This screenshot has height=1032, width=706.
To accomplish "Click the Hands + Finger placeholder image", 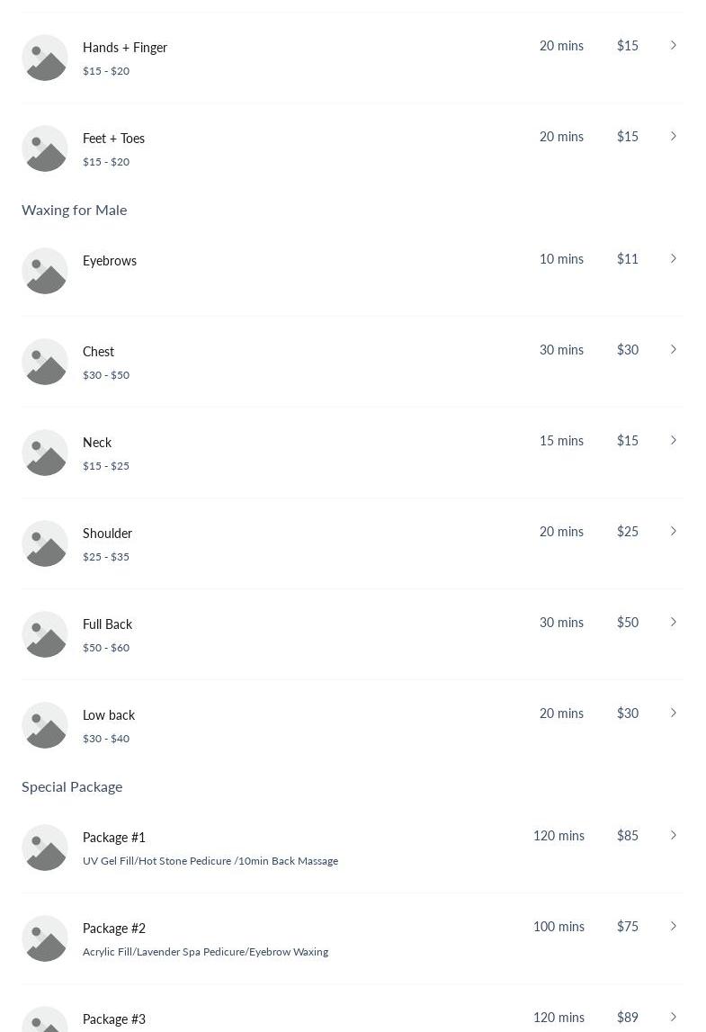I will point(45,58).
